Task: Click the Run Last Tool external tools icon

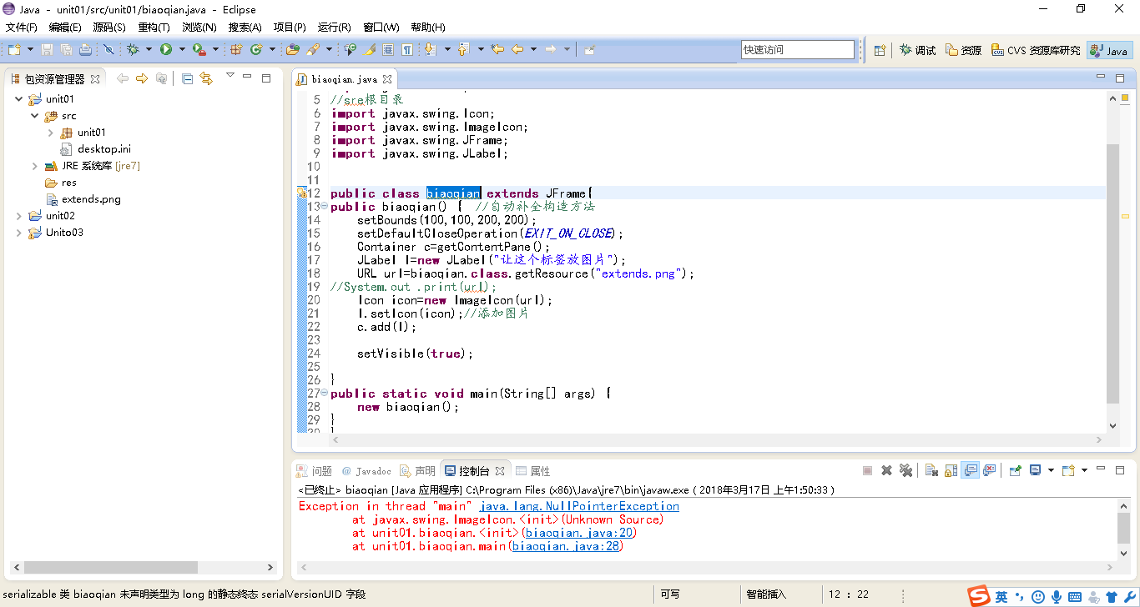Action: [199, 50]
